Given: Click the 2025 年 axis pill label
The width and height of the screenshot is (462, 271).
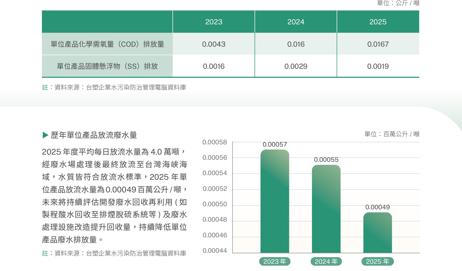Looking at the screenshot, I should click(378, 262).
